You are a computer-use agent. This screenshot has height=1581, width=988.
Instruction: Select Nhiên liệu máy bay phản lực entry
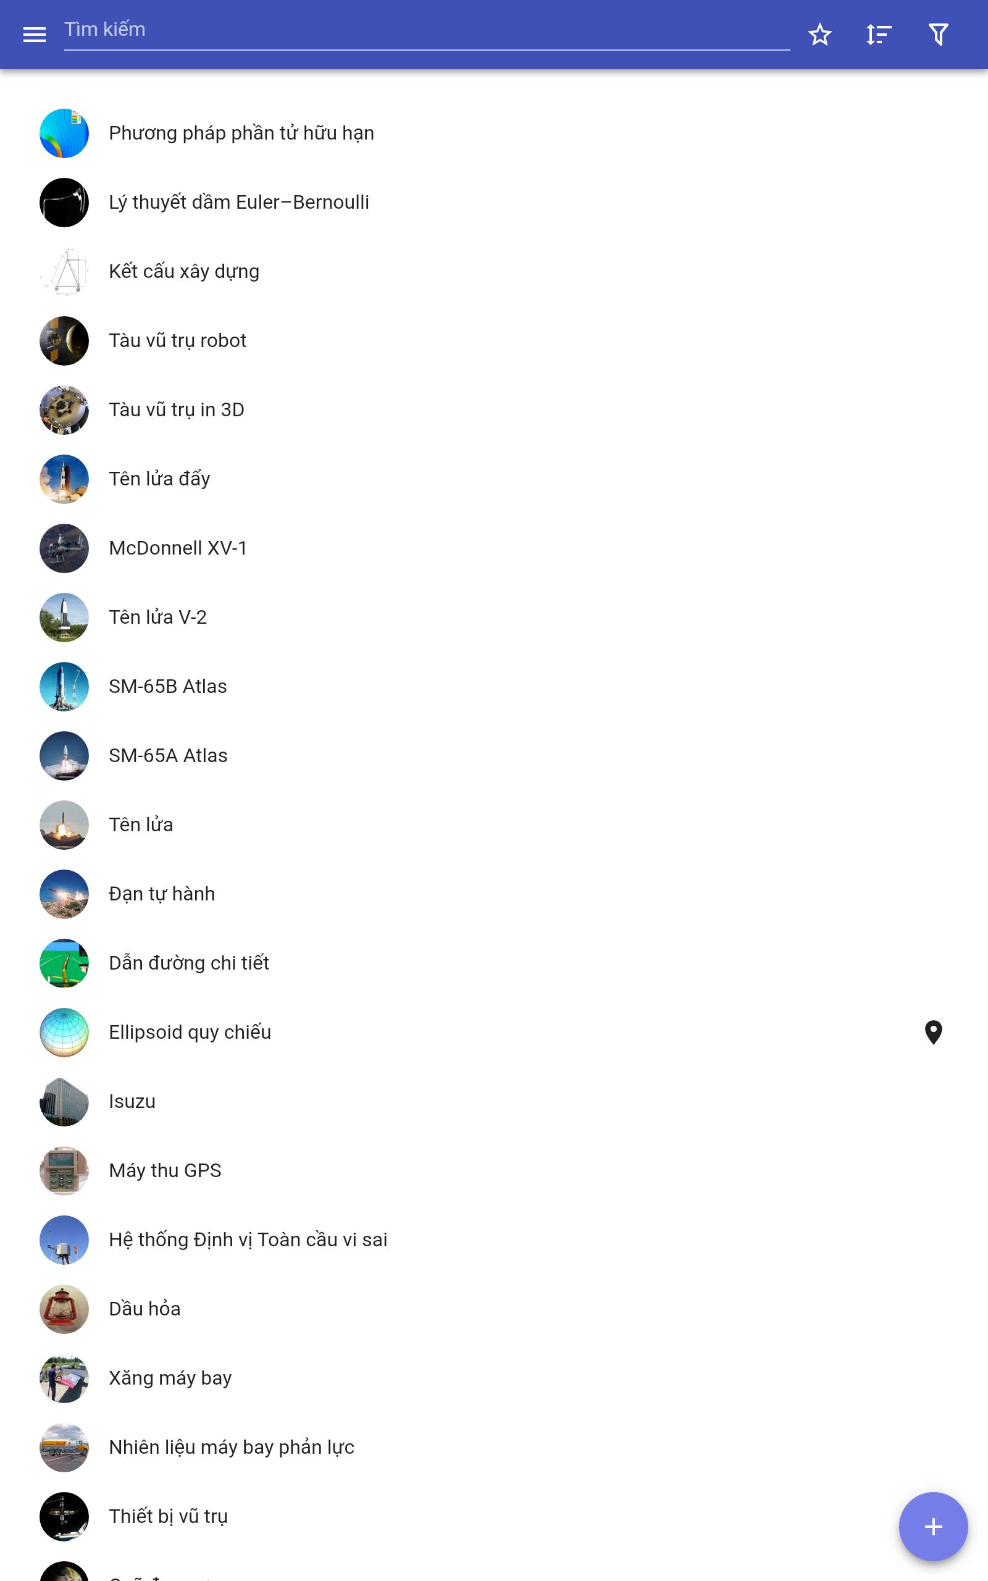494,1448
